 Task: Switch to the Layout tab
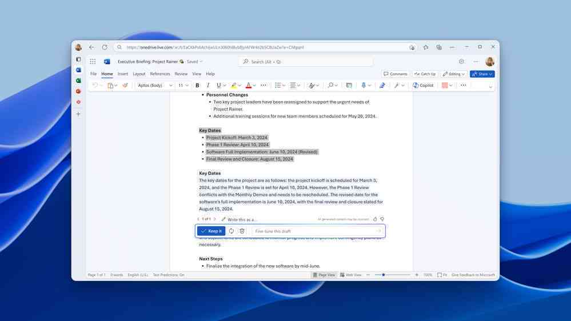pos(139,74)
